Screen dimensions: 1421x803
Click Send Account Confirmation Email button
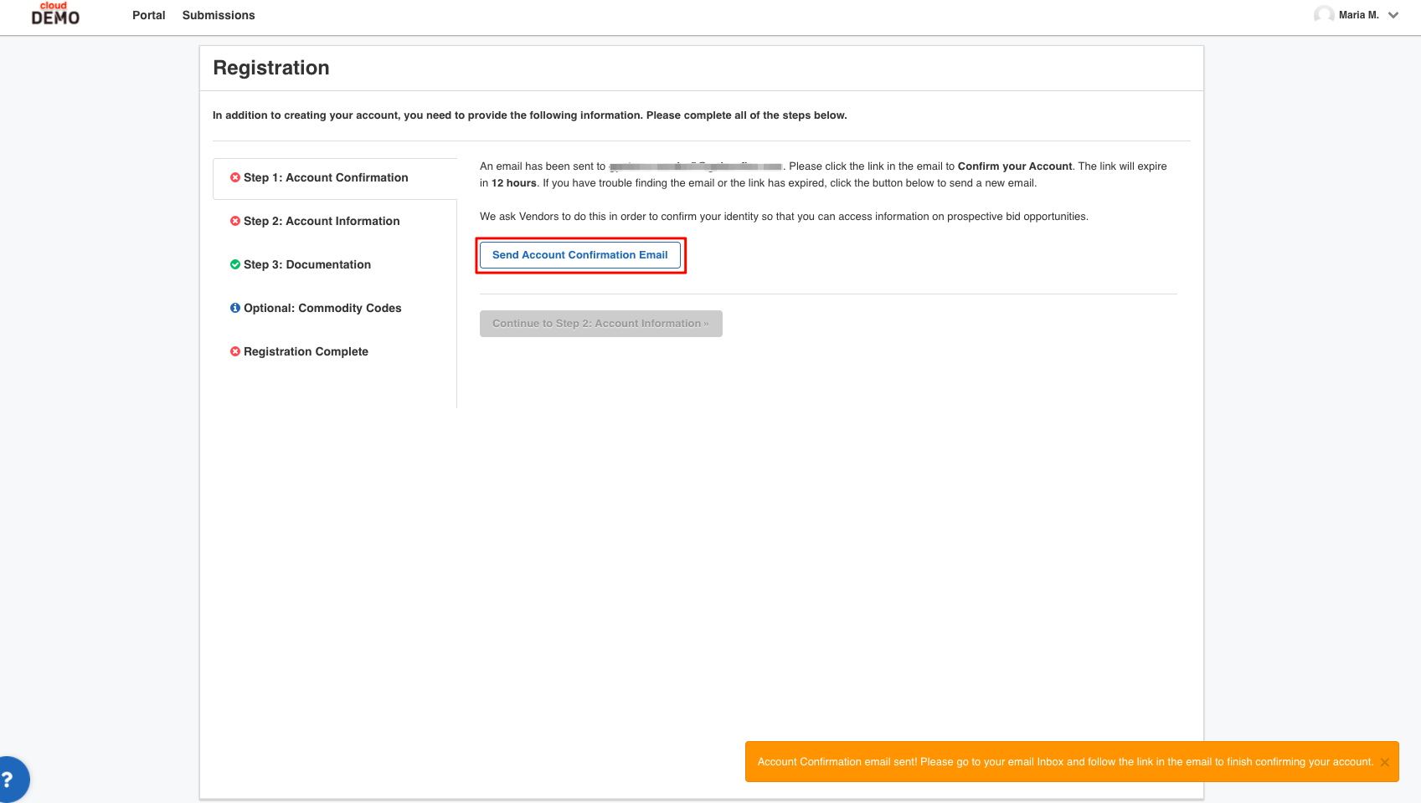(580, 255)
